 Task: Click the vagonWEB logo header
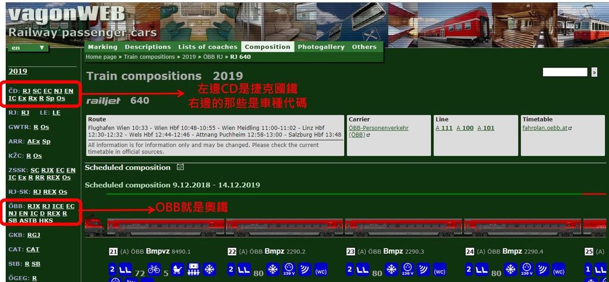[x=67, y=15]
